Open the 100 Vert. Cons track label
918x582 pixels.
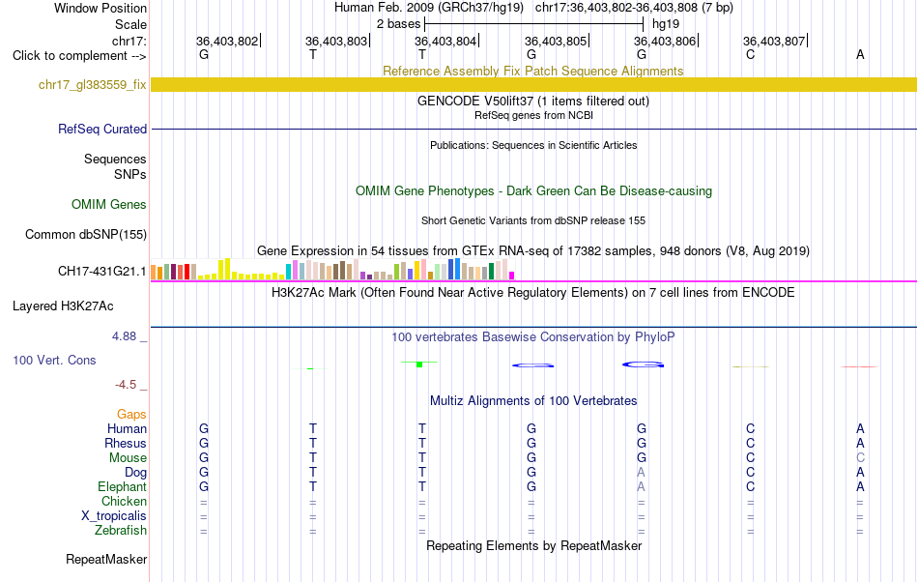54,360
